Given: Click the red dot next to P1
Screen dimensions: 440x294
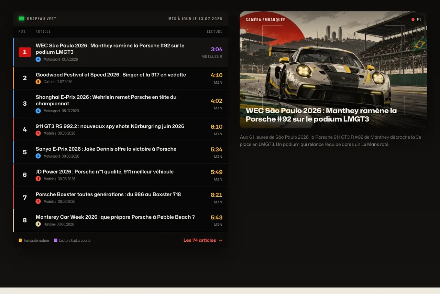Looking at the screenshot, I should [x=413, y=20].
